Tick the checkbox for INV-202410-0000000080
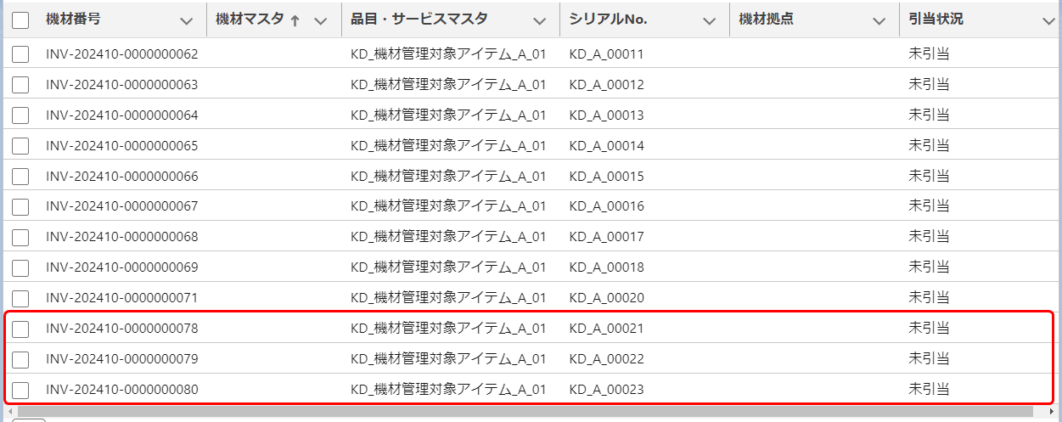 [20, 391]
